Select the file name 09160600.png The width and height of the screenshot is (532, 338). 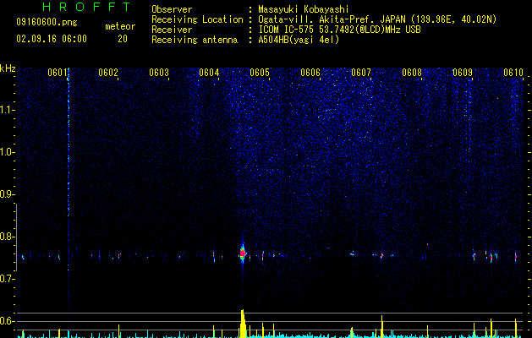47,23
